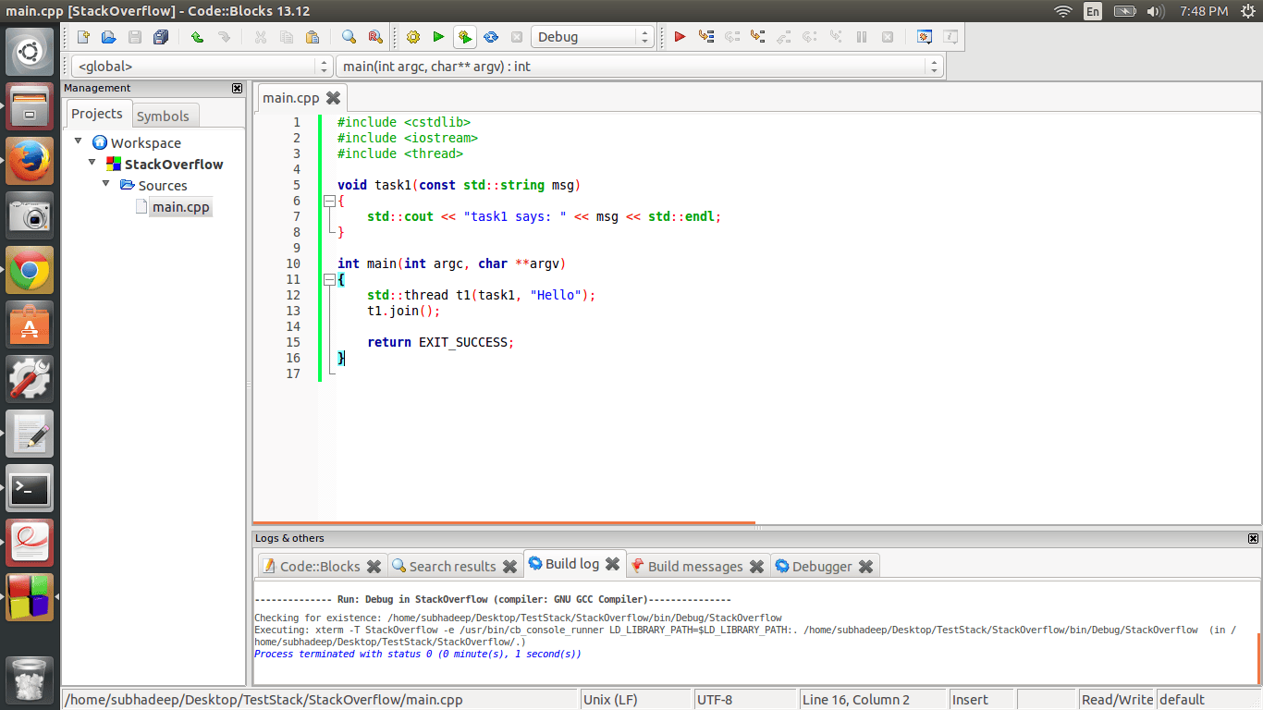Screen dimensions: 1263x710
Task: Paste from clipboard toolbar icon
Action: [x=312, y=37]
